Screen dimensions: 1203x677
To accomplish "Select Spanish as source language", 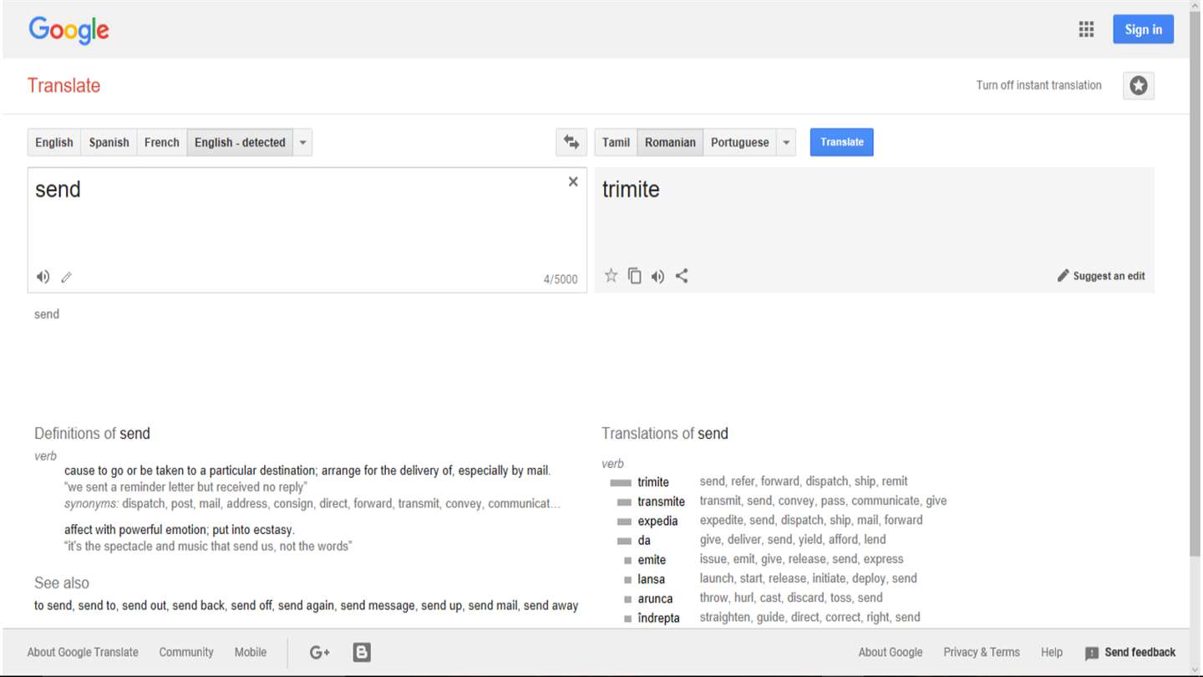I will pos(109,142).
